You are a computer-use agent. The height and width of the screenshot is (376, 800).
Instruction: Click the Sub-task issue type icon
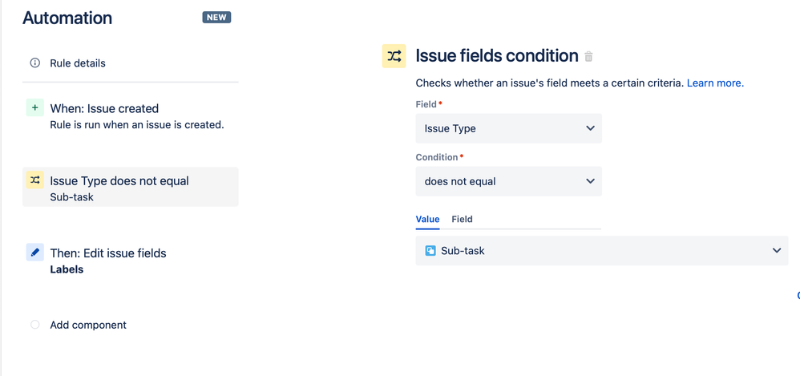point(430,251)
